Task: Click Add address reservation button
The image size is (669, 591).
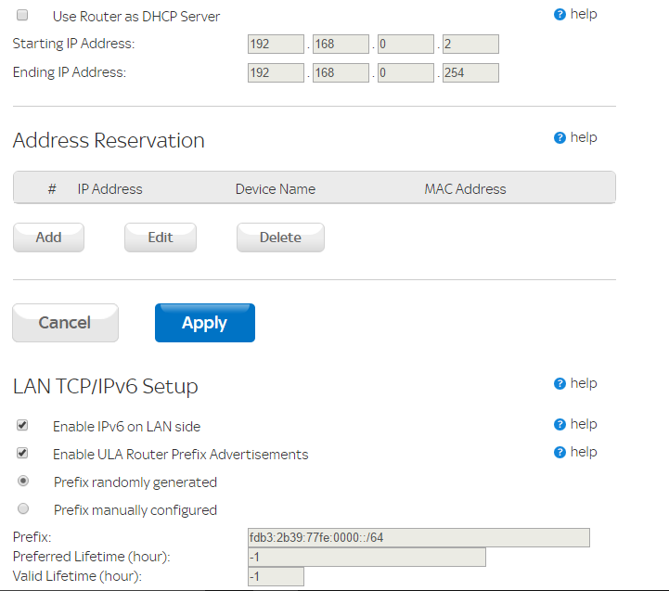Action: [x=48, y=238]
